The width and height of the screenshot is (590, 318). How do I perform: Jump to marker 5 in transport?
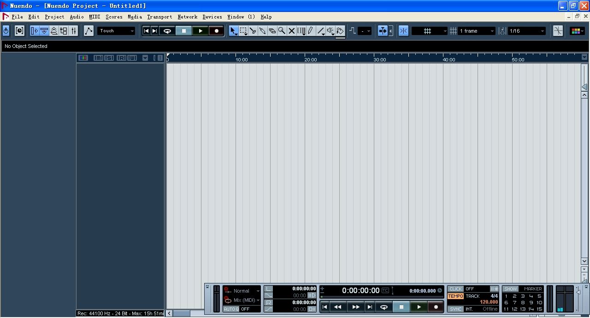tap(539, 296)
